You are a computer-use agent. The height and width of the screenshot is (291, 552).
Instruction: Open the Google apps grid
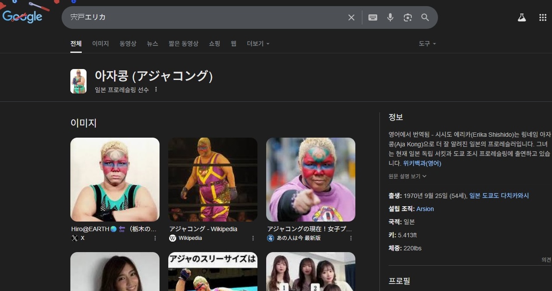tap(543, 17)
